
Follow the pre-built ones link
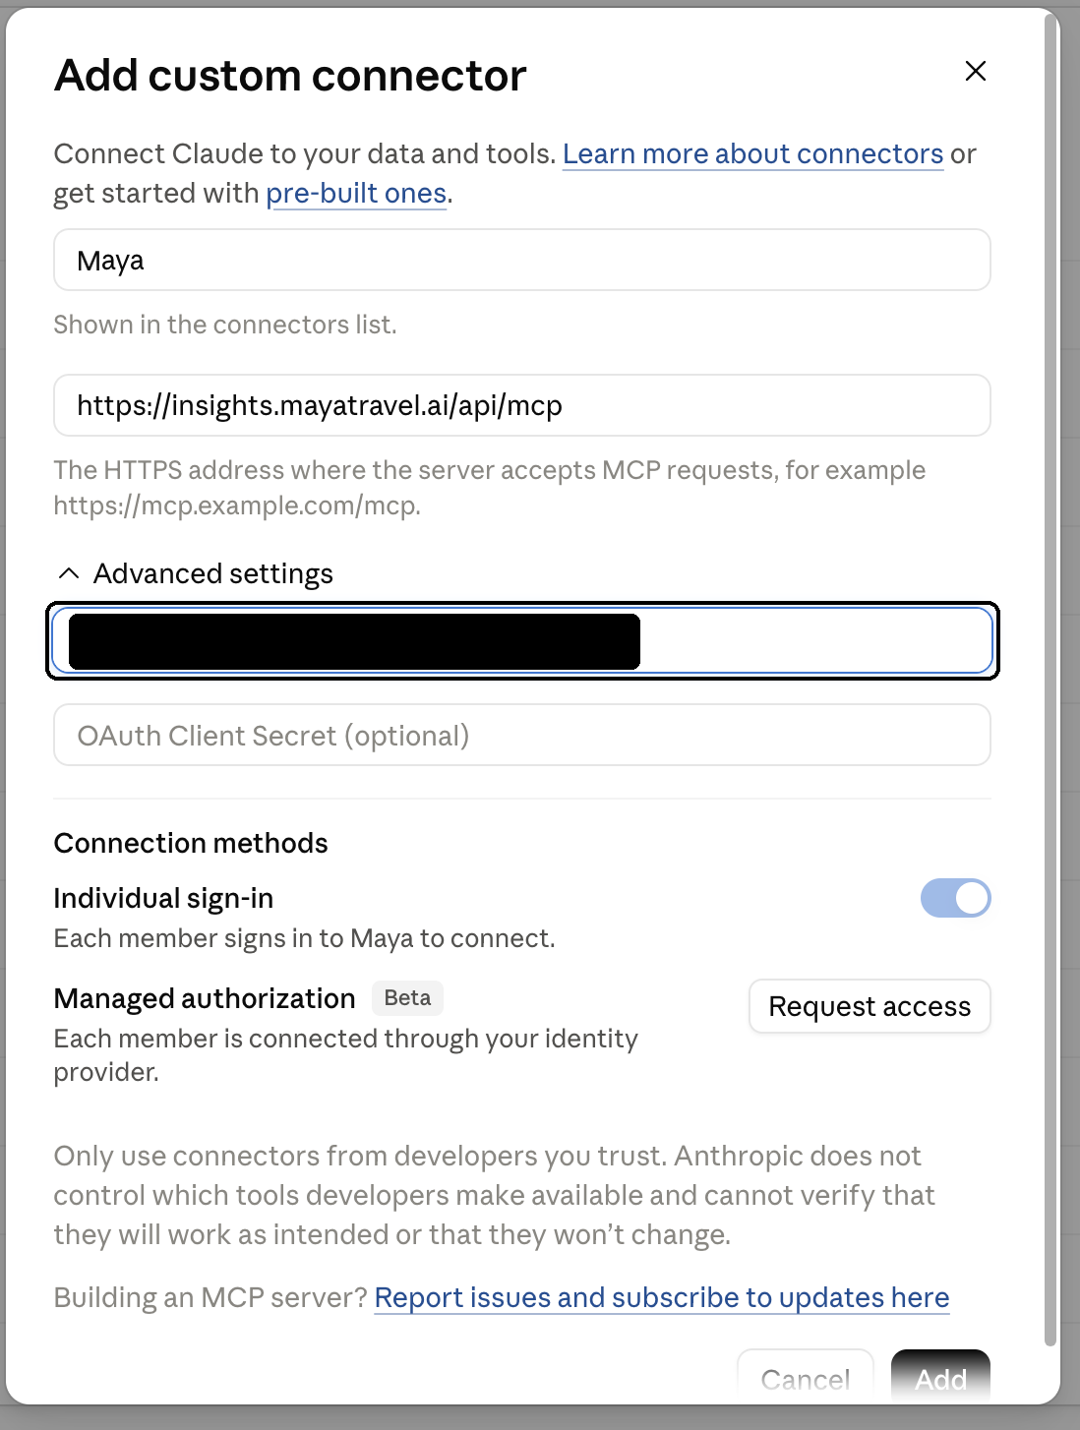357,193
